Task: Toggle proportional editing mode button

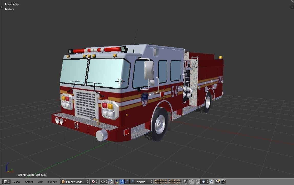Action: tap(192, 182)
